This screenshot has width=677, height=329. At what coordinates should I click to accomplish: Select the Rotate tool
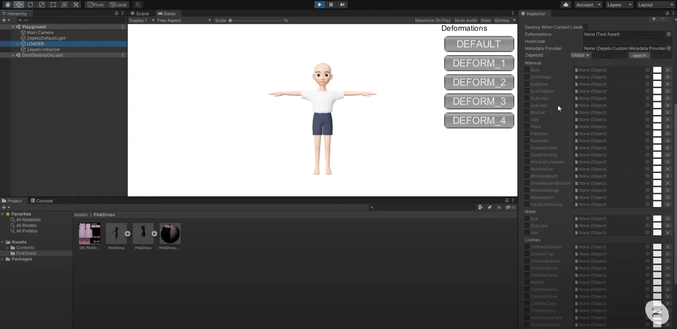[x=30, y=5]
